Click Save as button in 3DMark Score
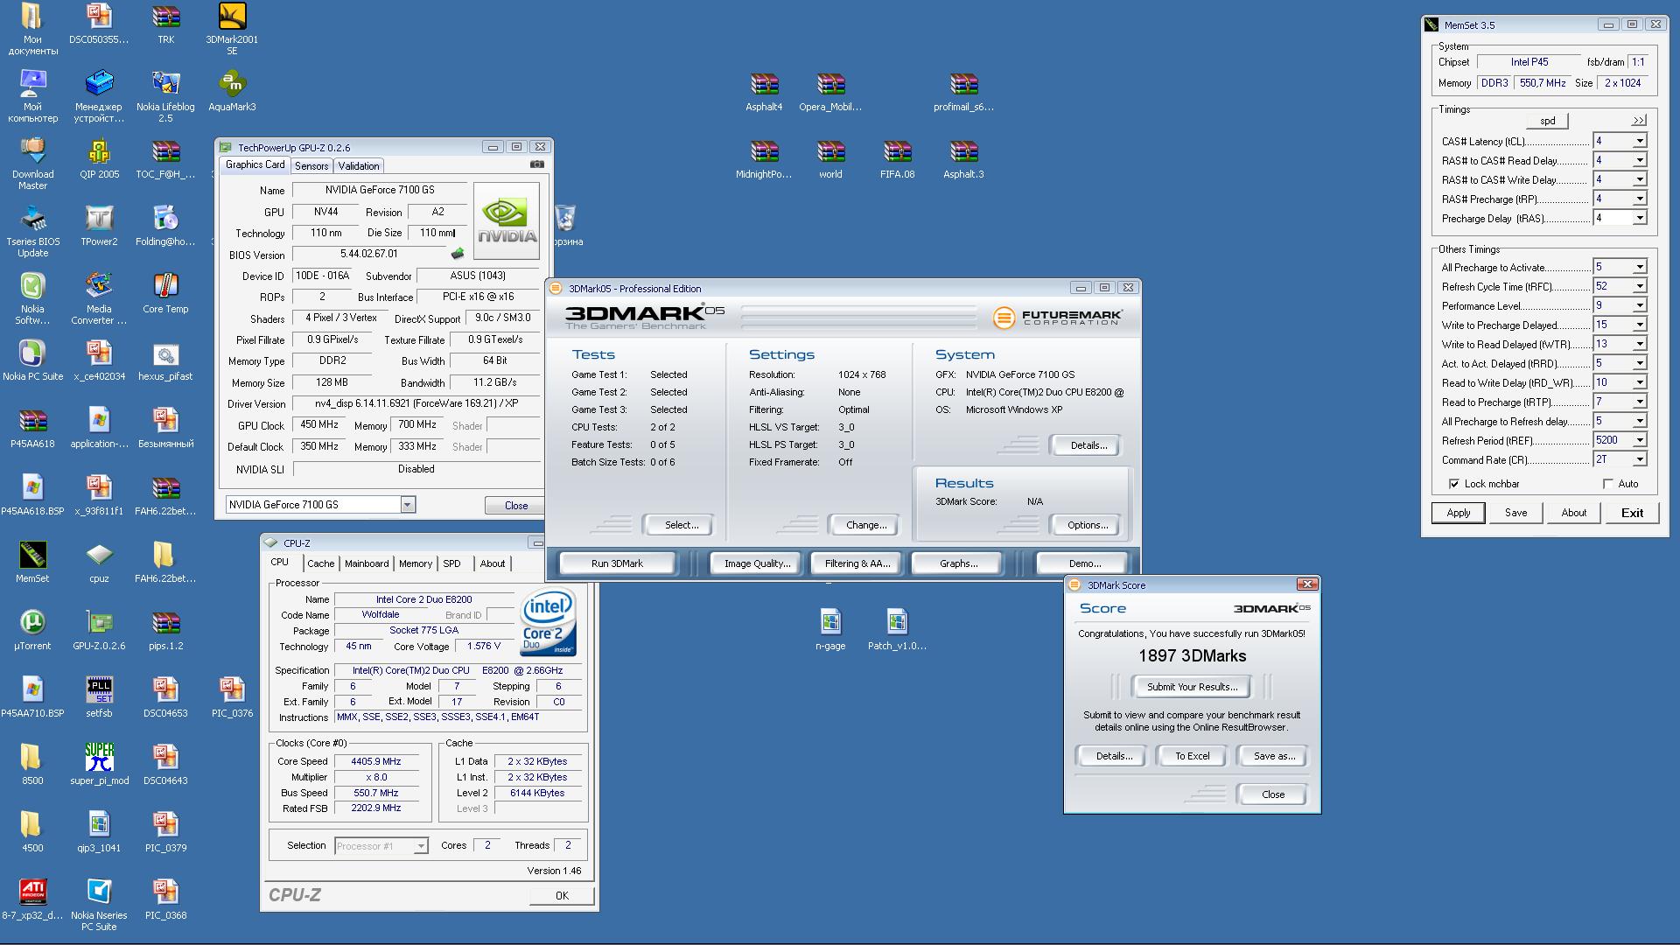This screenshot has height=945, width=1680. pyautogui.click(x=1274, y=756)
